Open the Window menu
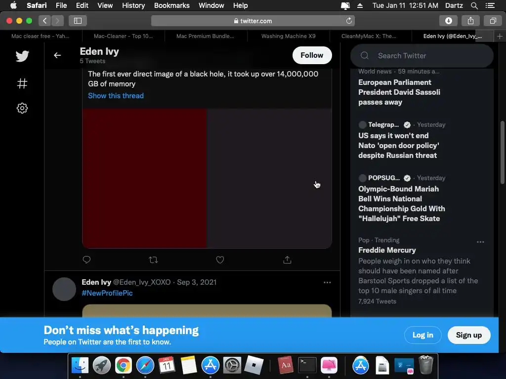Screen dimensions: 506x379 (x=211, y=5)
